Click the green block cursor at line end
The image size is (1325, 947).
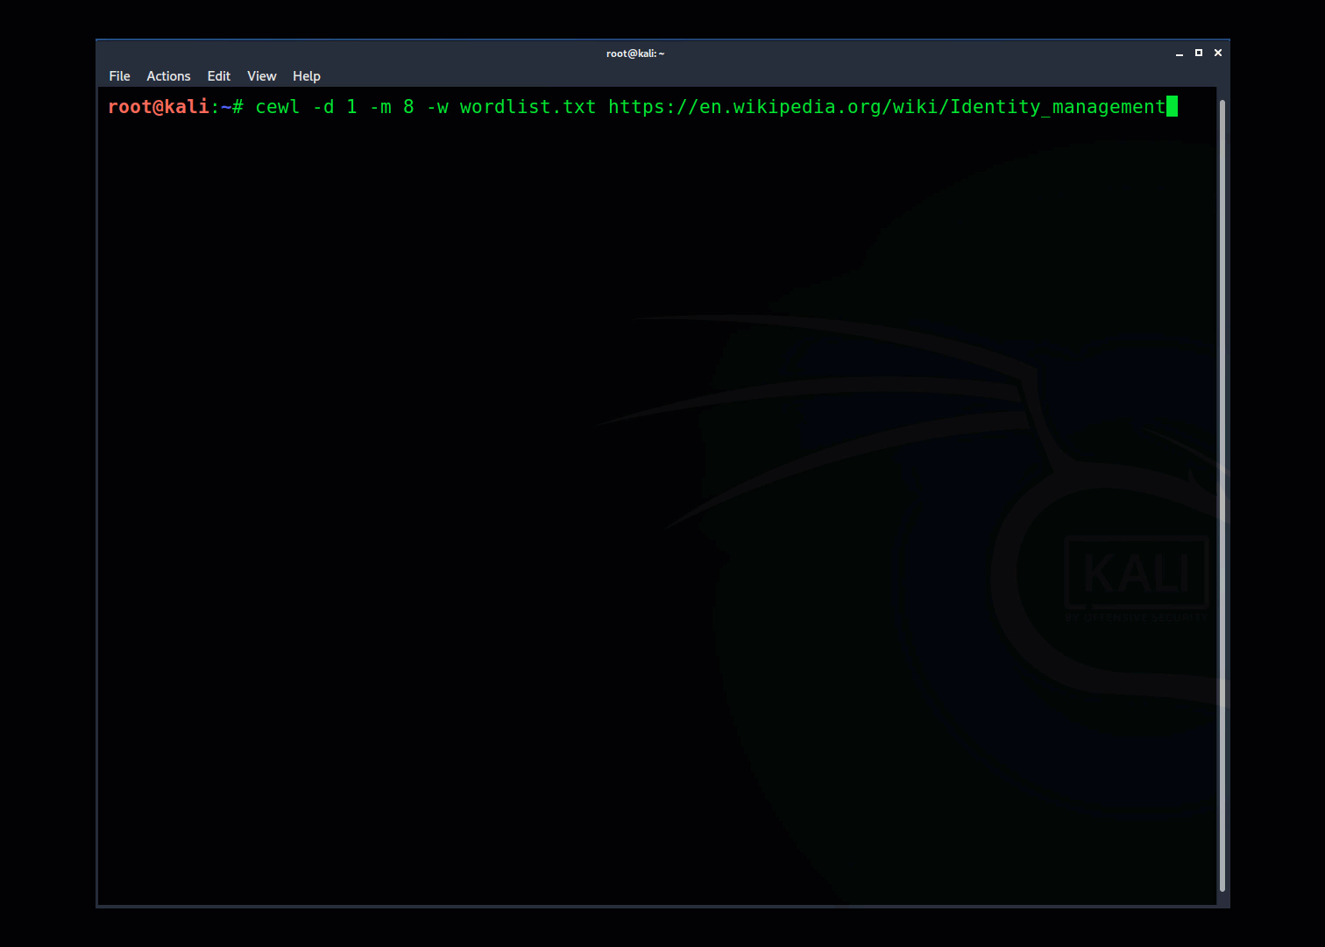point(1172,107)
